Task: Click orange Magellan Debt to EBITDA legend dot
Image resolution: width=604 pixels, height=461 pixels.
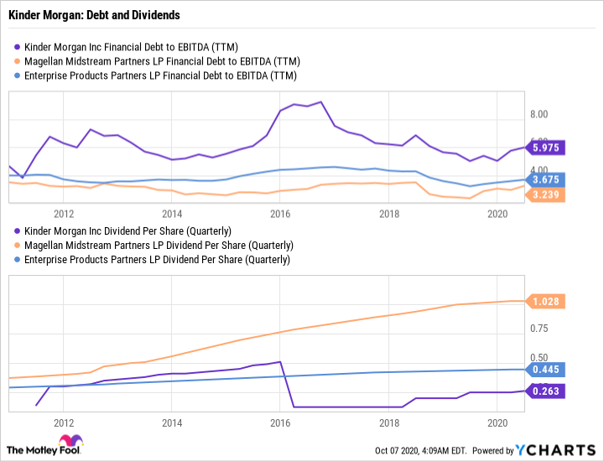Action: point(18,61)
